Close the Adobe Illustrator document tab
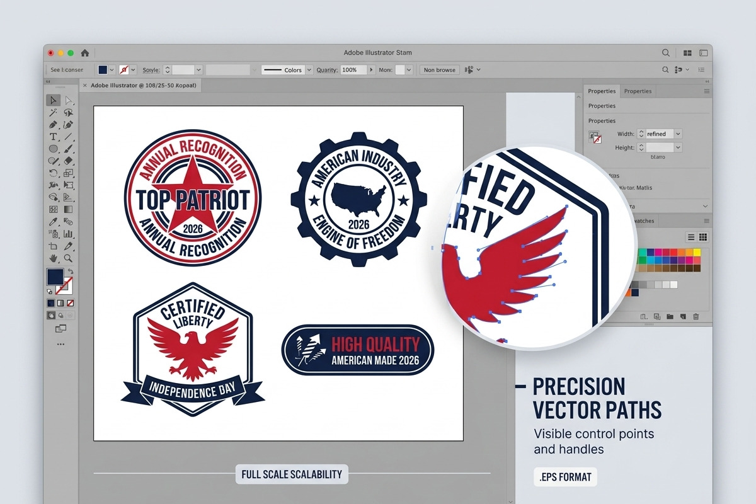Image resolution: width=756 pixels, height=504 pixels. 85,84
